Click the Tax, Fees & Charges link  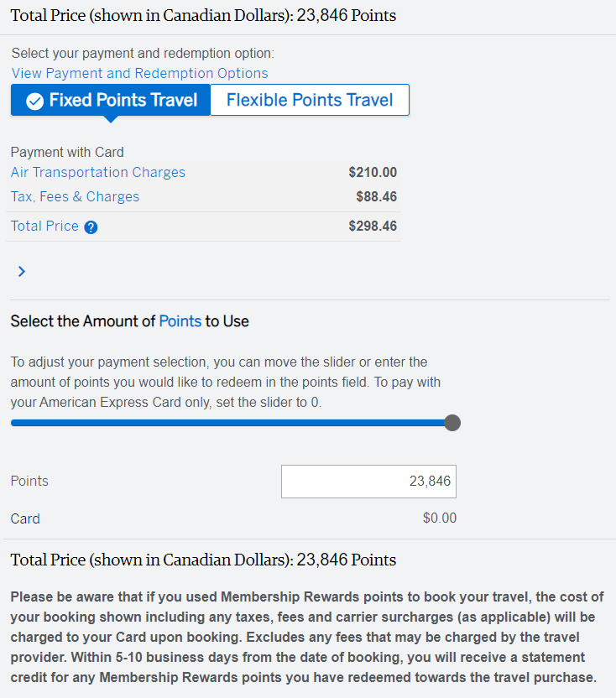point(75,196)
